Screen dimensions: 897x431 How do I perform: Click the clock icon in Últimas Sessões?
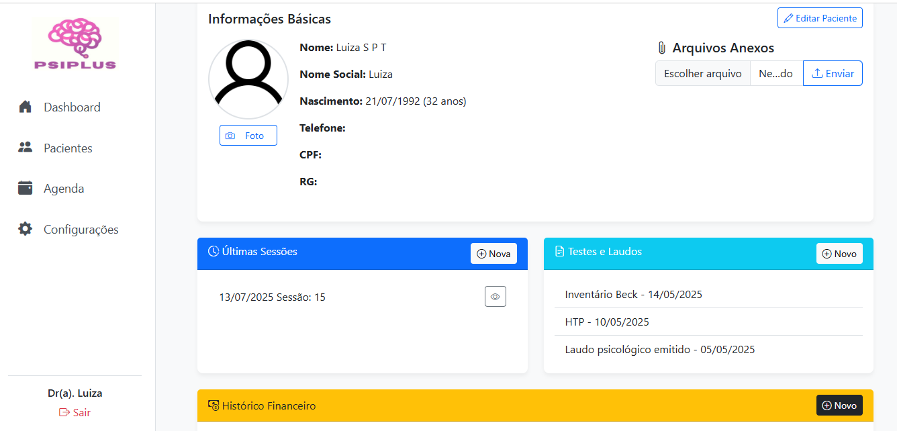click(214, 252)
